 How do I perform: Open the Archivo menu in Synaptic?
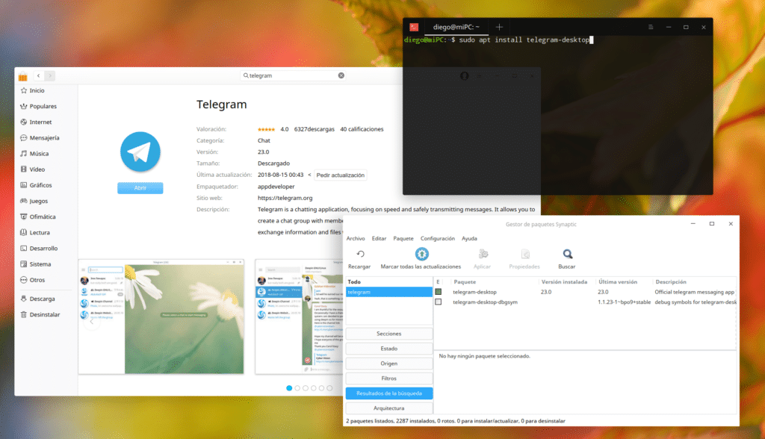click(x=356, y=238)
